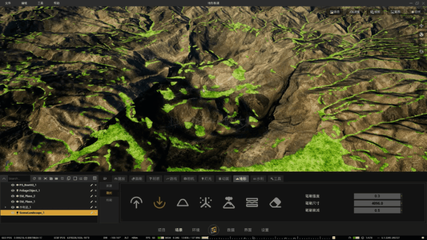Viewport: 427px width, 240px height.
Task: Click the move gizmo icon at viewport right
Action: click(421, 26)
